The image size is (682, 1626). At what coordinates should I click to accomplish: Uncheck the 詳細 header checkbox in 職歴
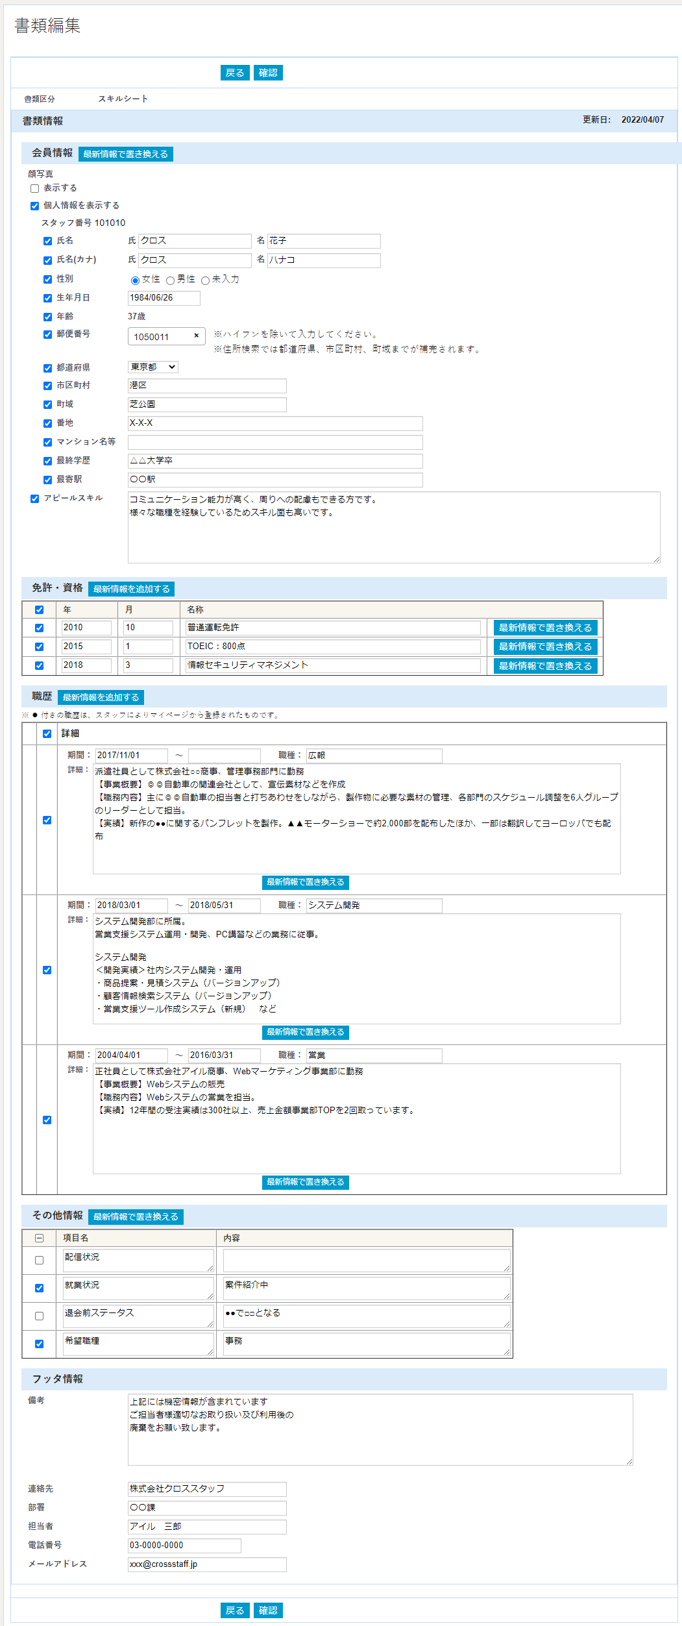click(47, 733)
